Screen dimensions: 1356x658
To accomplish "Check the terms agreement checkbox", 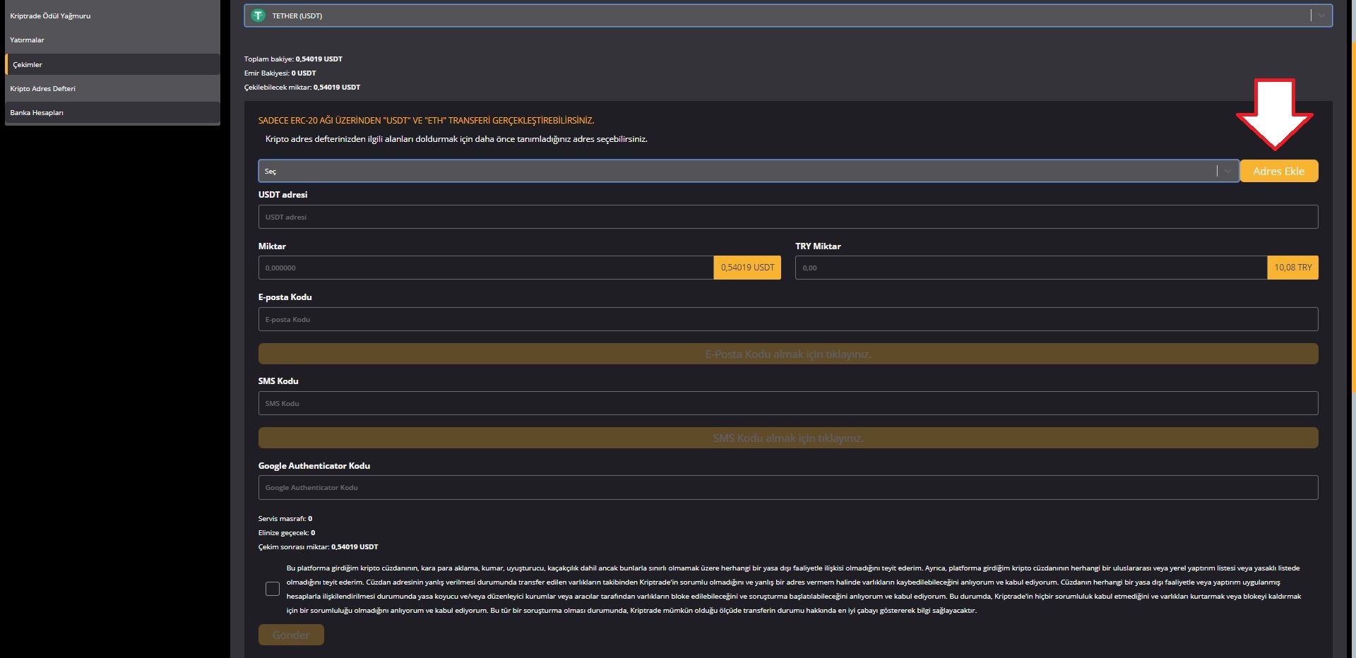I will [x=273, y=589].
